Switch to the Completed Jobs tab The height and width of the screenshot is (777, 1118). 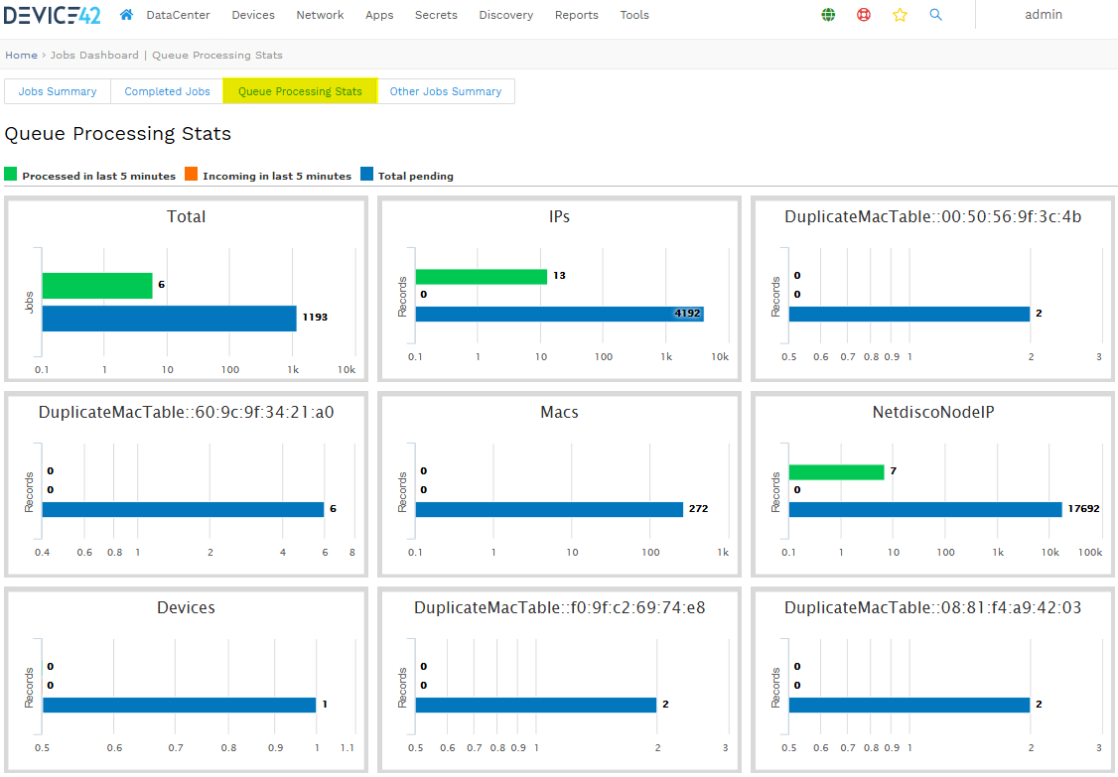click(167, 91)
